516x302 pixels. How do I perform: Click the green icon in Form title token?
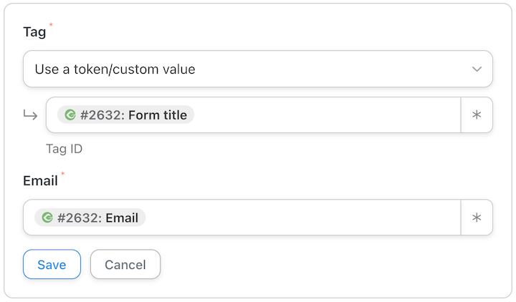click(70, 115)
